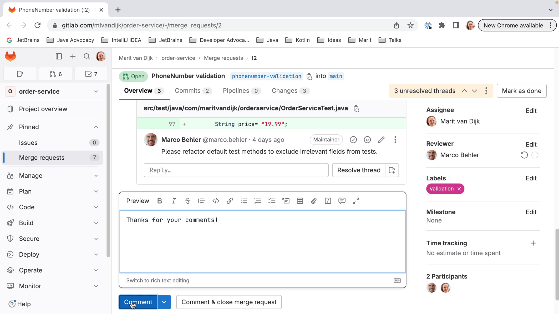Switch to rich text editing

(157, 280)
